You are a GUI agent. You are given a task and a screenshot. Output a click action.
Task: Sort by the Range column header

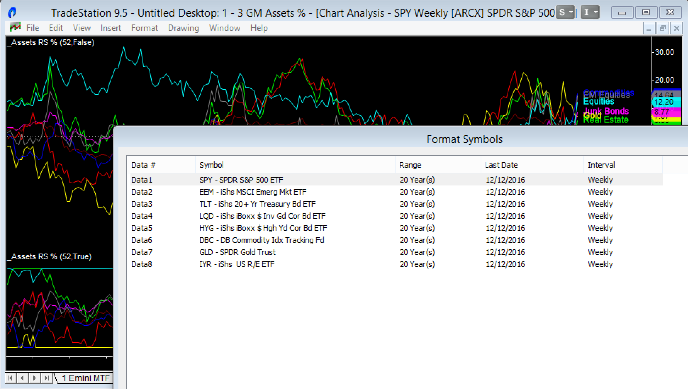pos(438,165)
